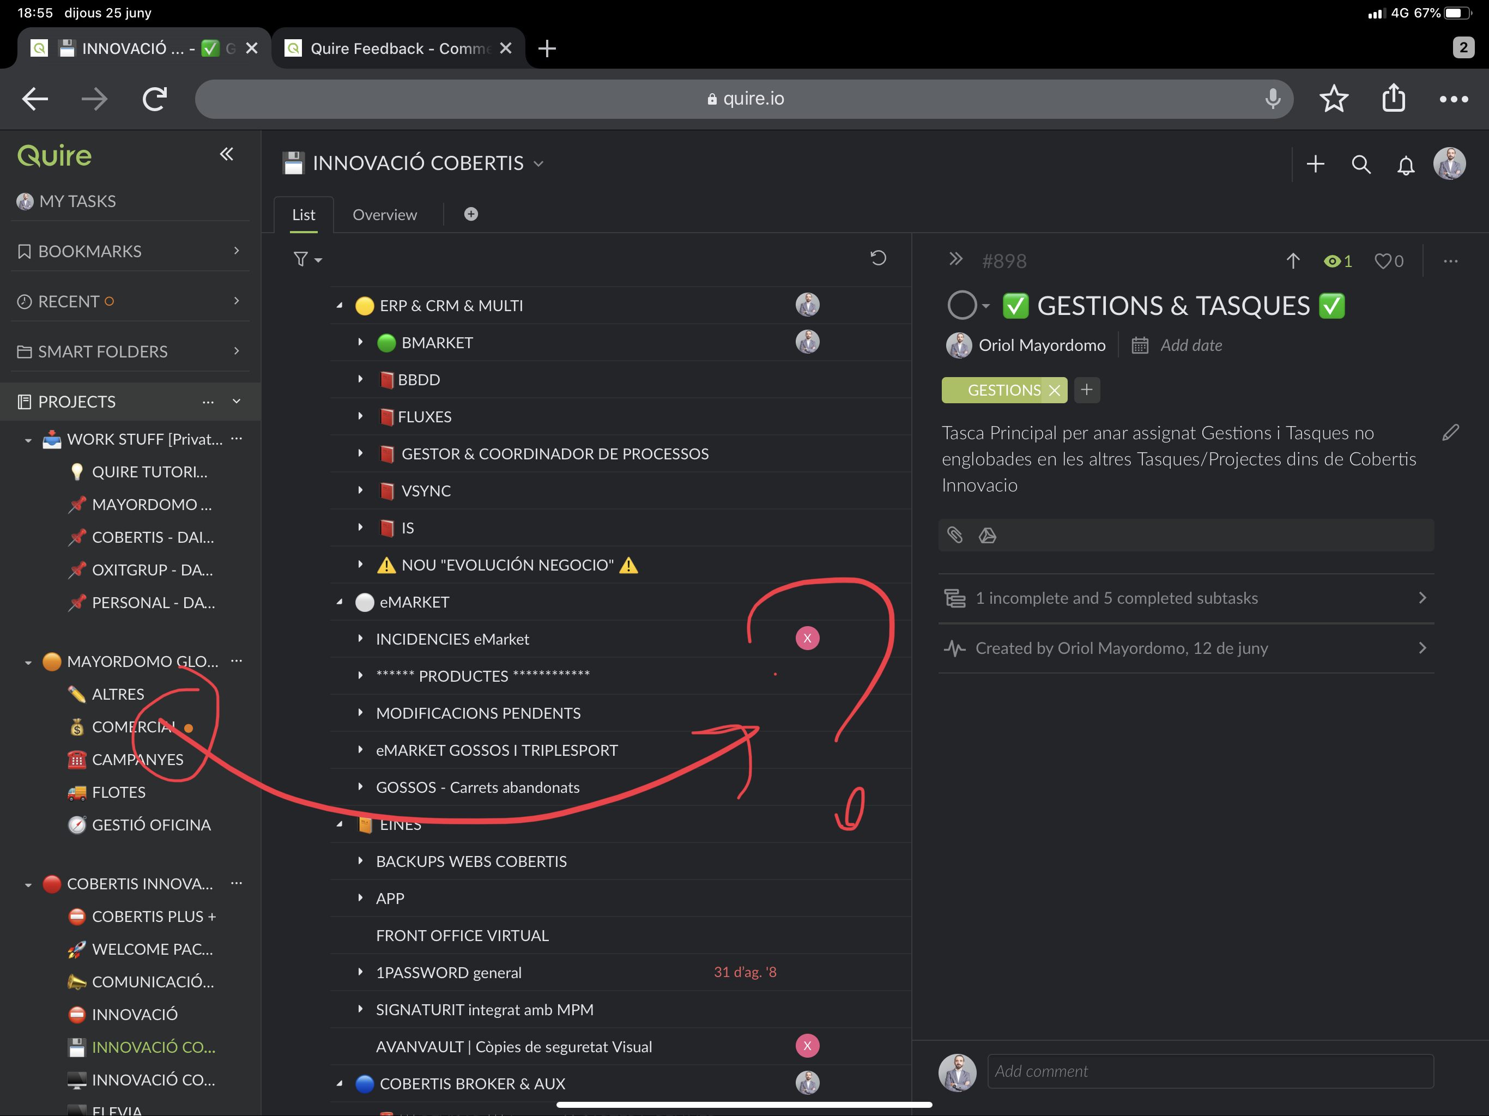Edit task description with pencil icon
This screenshot has width=1489, height=1116.
(1451, 432)
